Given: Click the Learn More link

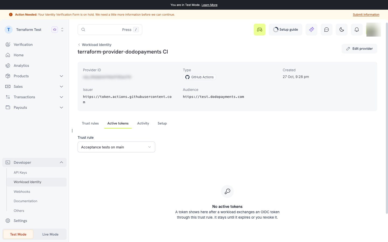Looking at the screenshot, I should pos(209,5).
